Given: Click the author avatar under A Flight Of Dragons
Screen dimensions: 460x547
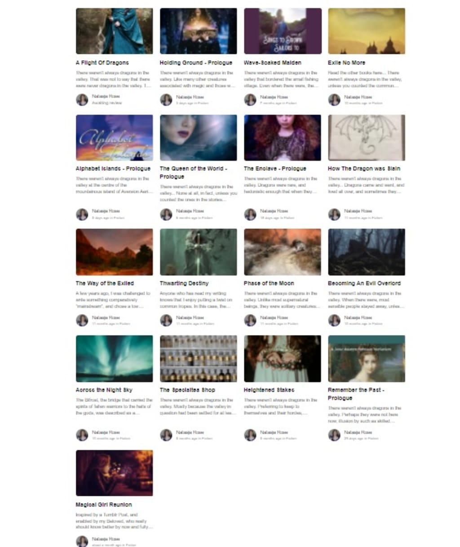Looking at the screenshot, I should (x=82, y=100).
